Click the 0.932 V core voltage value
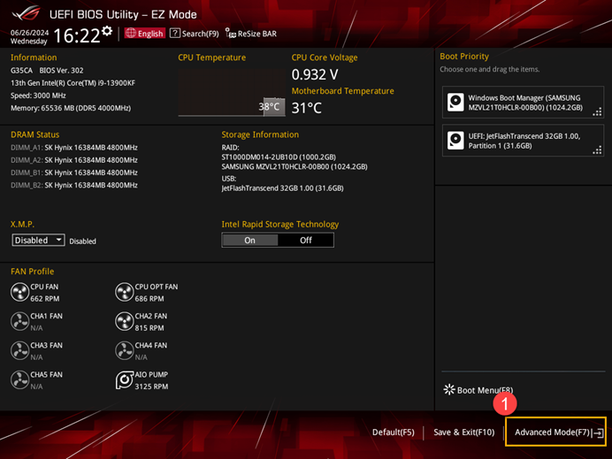 coord(315,74)
